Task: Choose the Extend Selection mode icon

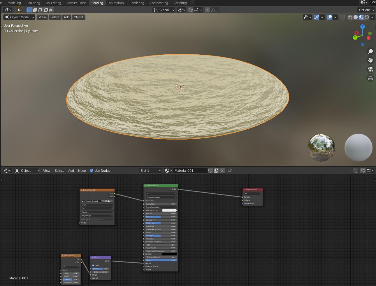Action: pos(35,10)
